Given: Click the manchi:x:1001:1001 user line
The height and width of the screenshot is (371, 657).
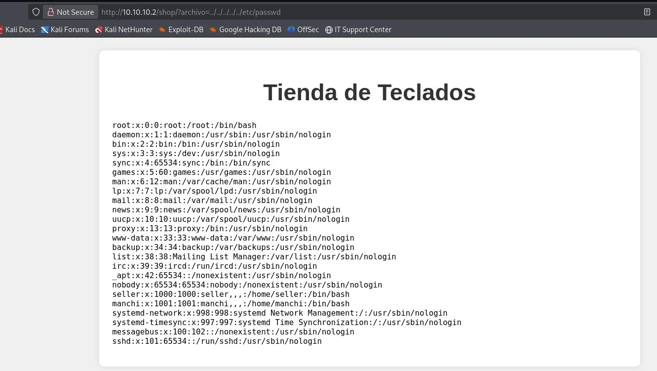Looking at the screenshot, I should click(231, 304).
